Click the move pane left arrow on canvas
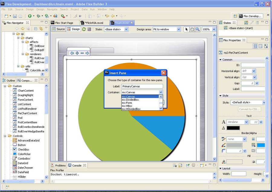Screen dimensions: 272x192 (x=72, y=53)
